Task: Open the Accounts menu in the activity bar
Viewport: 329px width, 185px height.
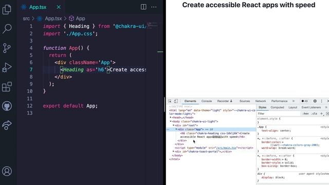Action: tap(7, 171)
